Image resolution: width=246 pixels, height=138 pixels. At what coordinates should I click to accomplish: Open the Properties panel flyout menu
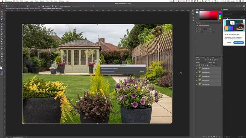[221, 23]
